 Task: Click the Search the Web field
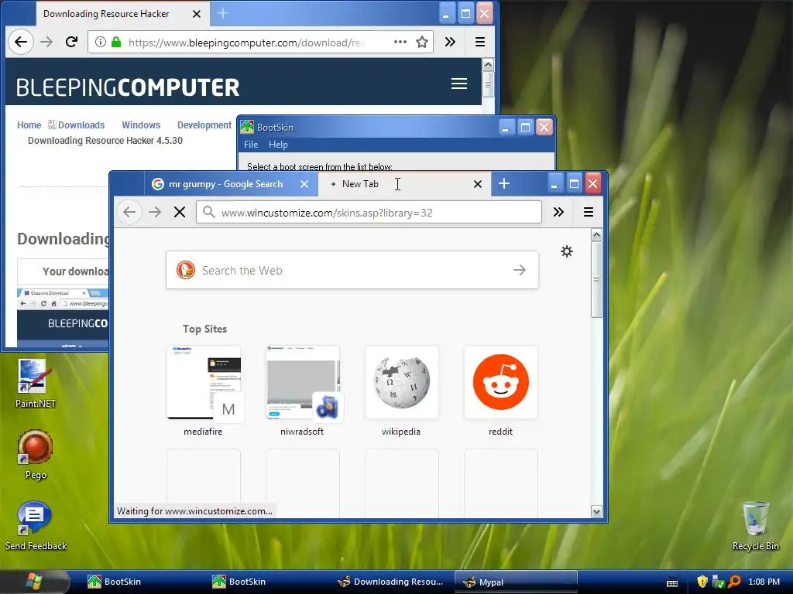[x=352, y=270]
